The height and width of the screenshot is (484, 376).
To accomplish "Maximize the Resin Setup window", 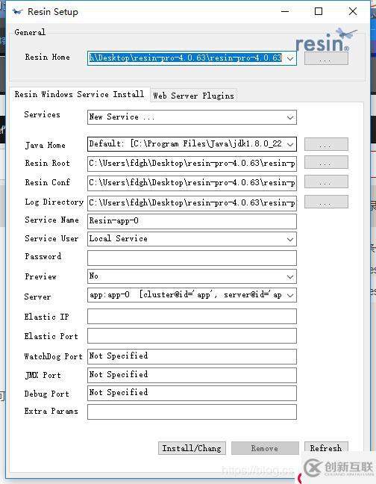I will click(319, 12).
